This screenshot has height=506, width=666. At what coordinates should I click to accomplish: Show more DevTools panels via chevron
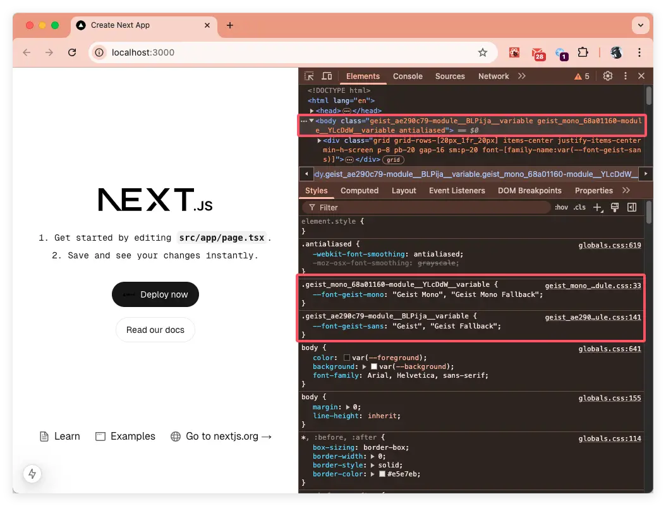(521, 76)
